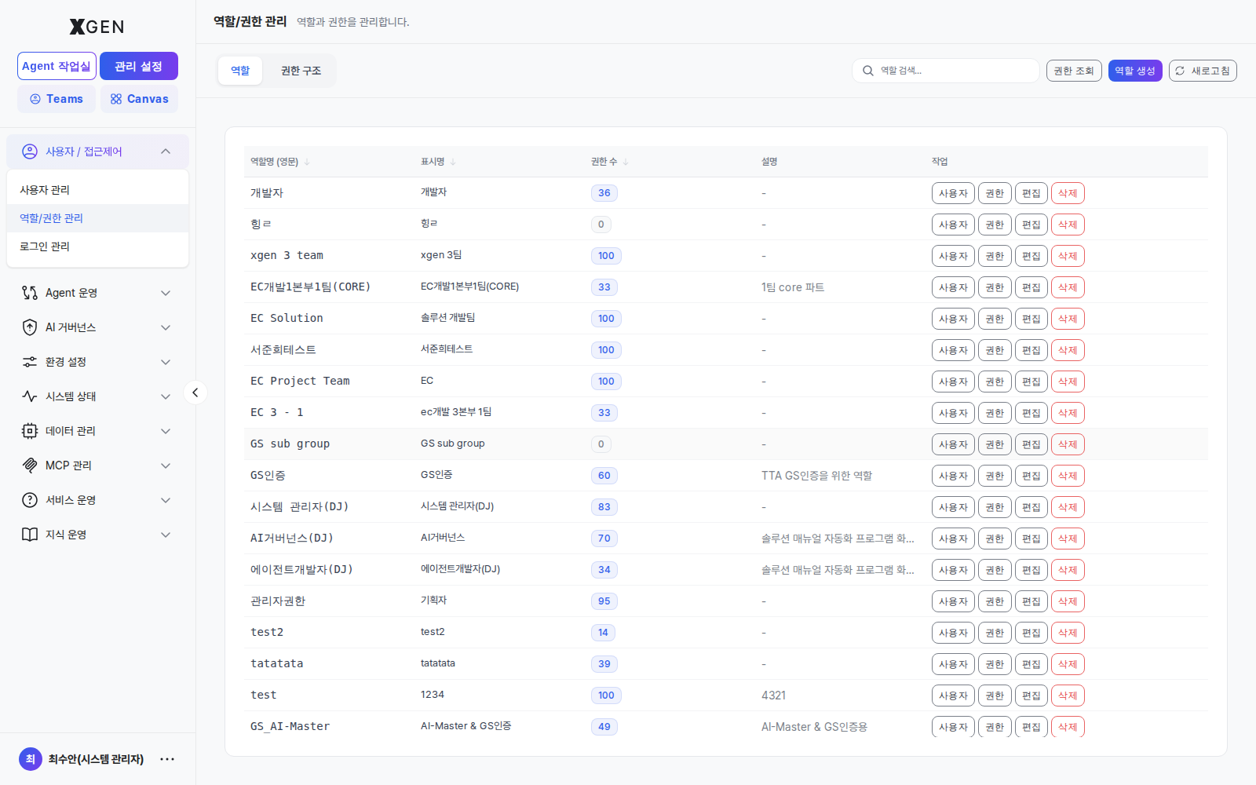Click the role name EC Project Team

coord(300,381)
